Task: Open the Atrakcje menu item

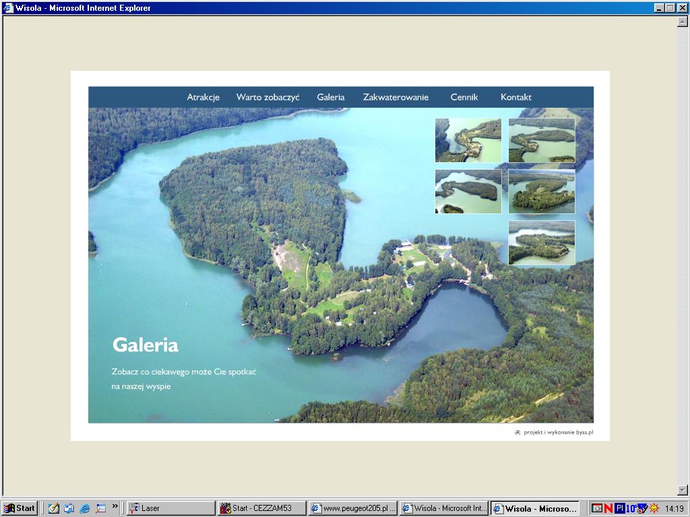Action: 203,97
